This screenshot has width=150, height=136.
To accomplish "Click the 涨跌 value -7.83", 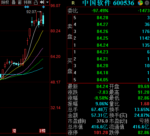I will click(102, 92).
